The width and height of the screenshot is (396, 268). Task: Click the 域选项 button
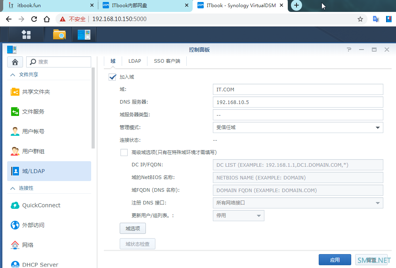(132, 229)
